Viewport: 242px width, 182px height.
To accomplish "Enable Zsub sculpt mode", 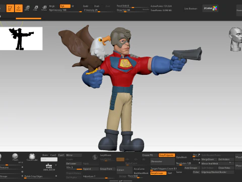I will [x=97, y=6].
